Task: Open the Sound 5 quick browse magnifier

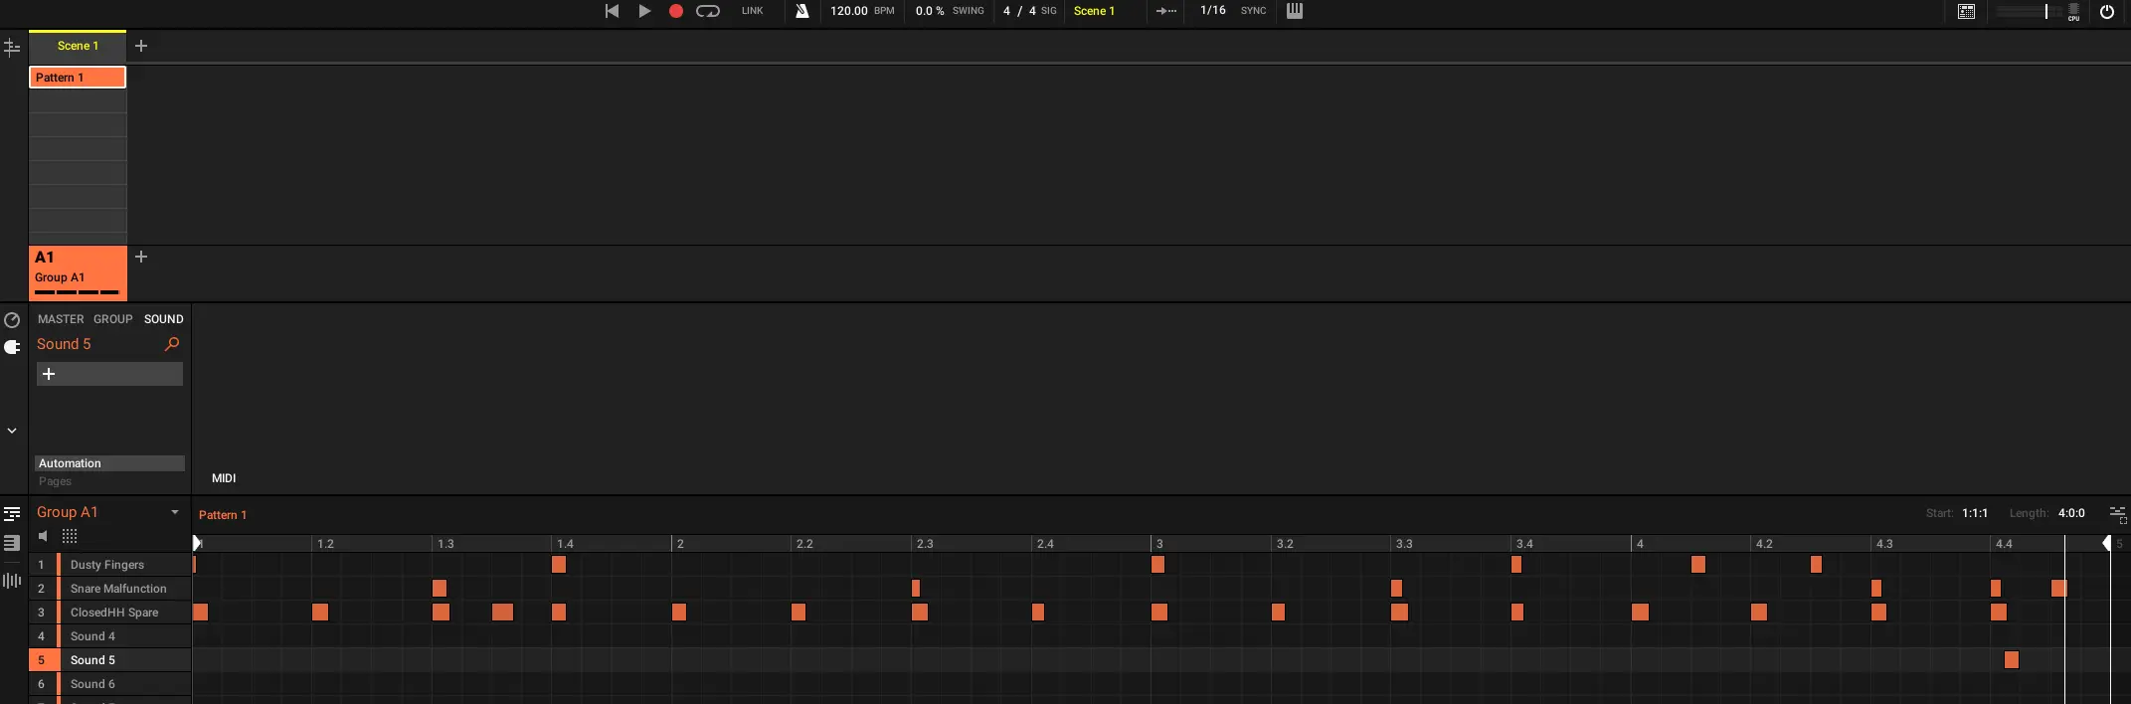Action: tap(172, 344)
